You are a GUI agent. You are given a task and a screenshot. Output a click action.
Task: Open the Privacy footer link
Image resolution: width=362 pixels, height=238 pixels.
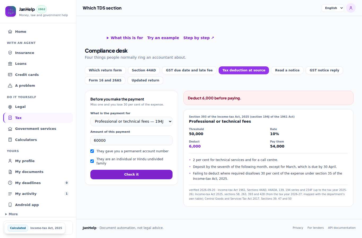coord(298,228)
